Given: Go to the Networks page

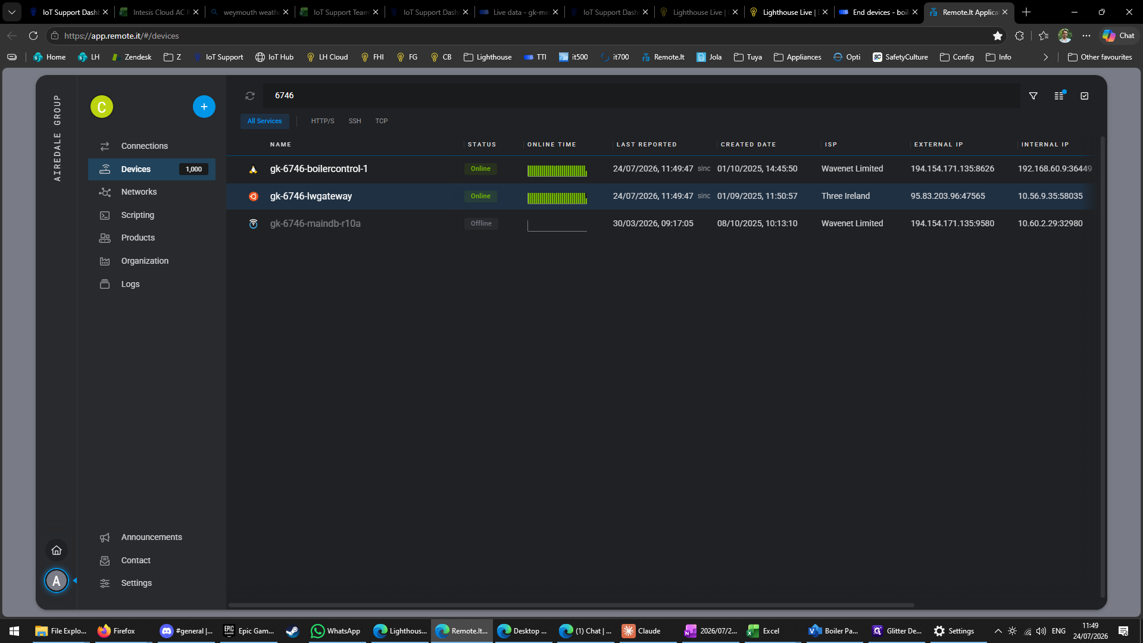Looking at the screenshot, I should click(x=139, y=192).
